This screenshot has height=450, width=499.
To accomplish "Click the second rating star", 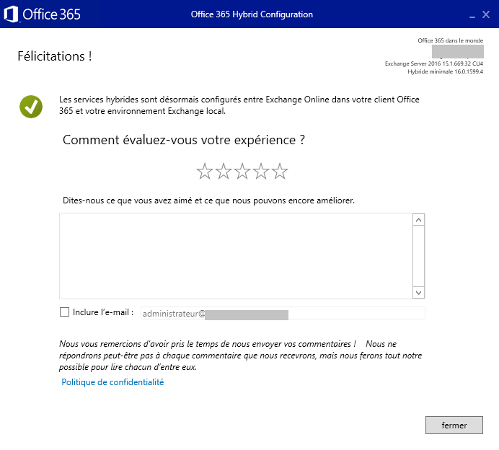I will (224, 172).
